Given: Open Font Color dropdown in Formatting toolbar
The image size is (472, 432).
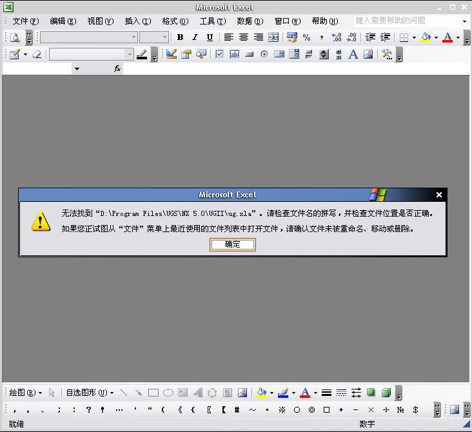Looking at the screenshot, I should pos(458,37).
